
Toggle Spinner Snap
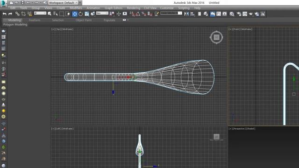click(x=150, y=14)
